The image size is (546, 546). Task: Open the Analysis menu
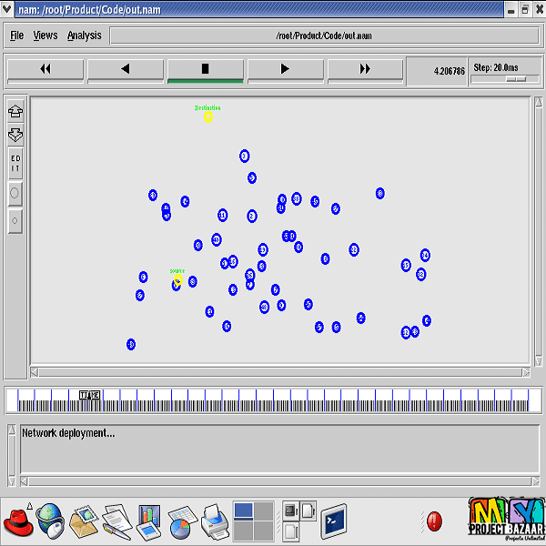[85, 35]
